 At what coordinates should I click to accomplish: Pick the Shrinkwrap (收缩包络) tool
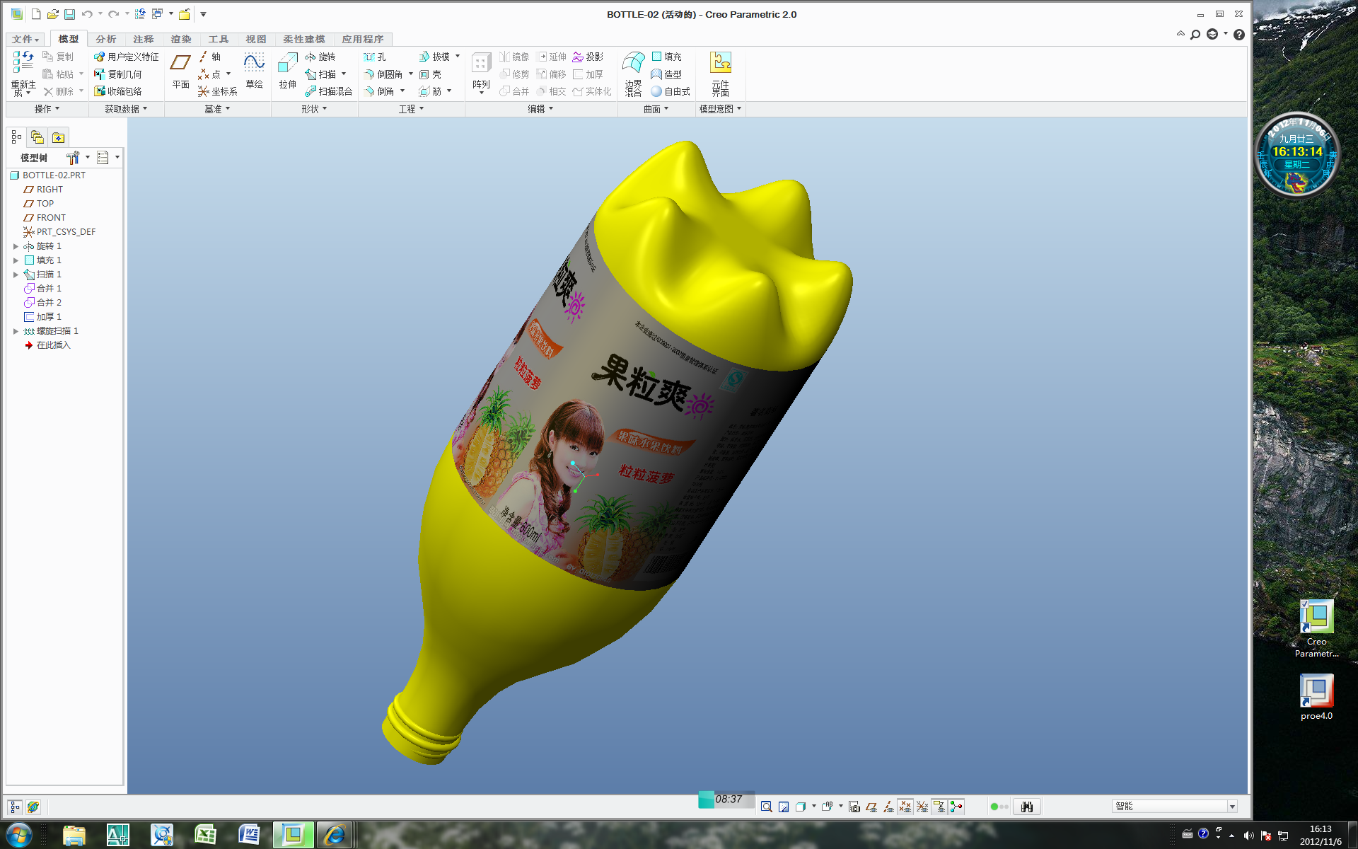click(x=118, y=91)
